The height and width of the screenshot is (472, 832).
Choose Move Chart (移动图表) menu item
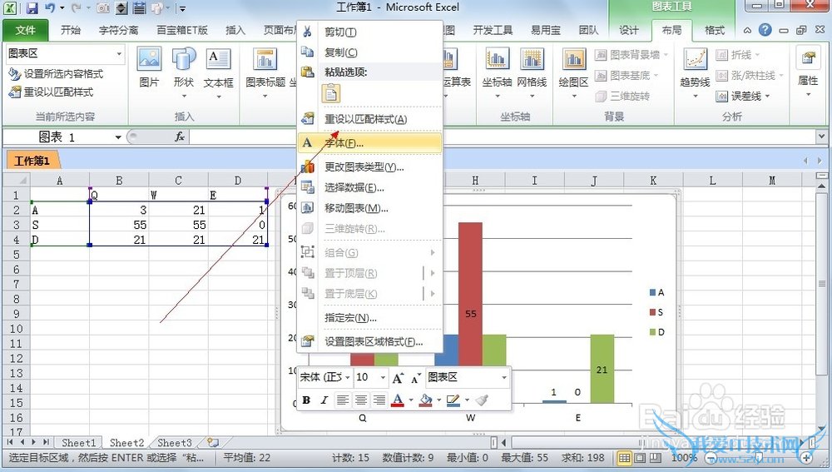pos(370,208)
